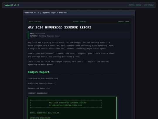Open System Logs breadcrumb link

[x=49, y=13]
